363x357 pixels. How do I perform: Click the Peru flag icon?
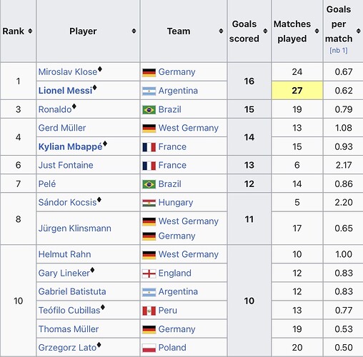pyautogui.click(x=149, y=311)
